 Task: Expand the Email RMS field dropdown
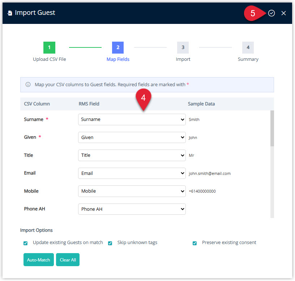point(132,173)
